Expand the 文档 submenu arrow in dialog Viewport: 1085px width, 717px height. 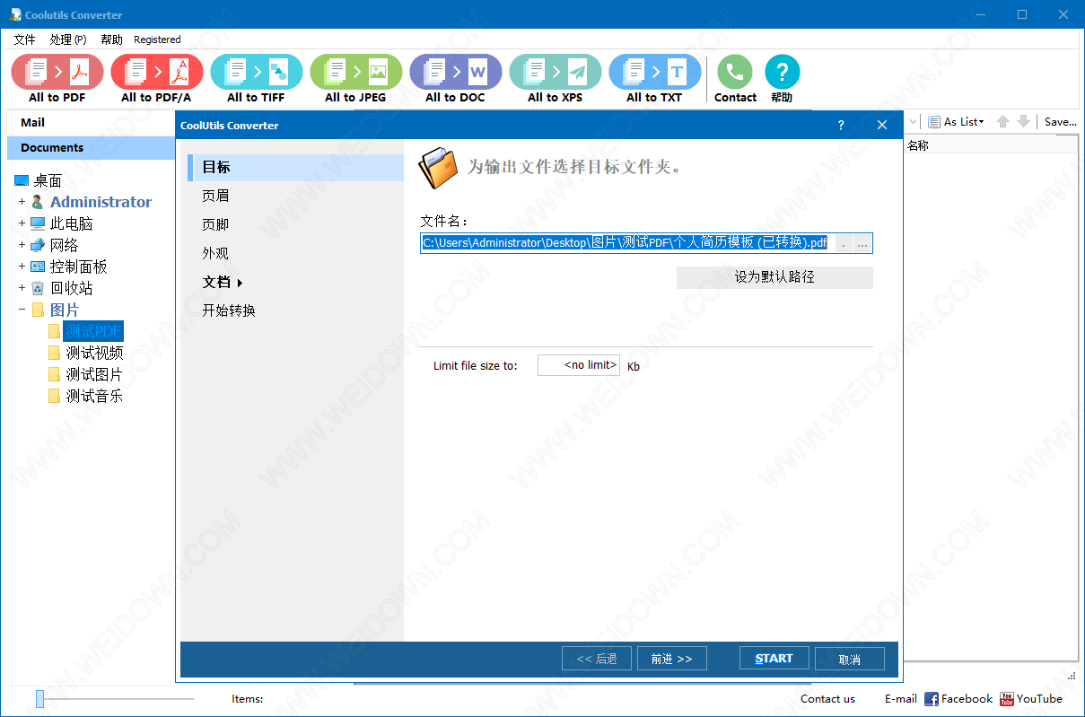click(x=241, y=283)
